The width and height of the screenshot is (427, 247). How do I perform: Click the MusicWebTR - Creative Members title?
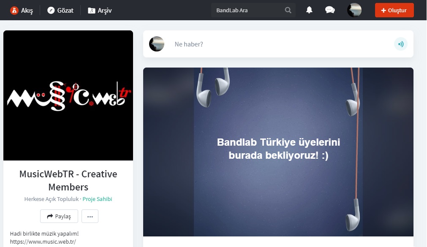[68, 180]
